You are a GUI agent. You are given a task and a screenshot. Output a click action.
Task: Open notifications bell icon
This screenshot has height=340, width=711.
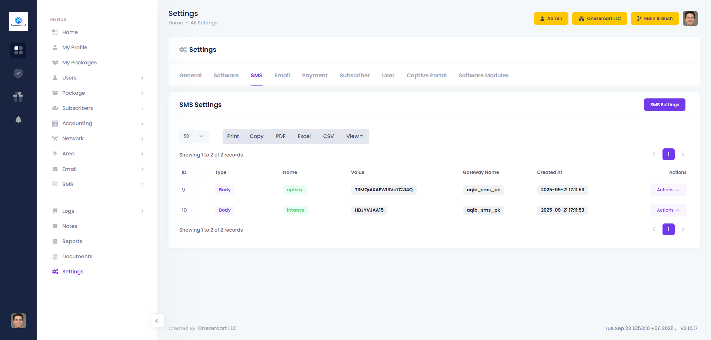[x=18, y=119]
